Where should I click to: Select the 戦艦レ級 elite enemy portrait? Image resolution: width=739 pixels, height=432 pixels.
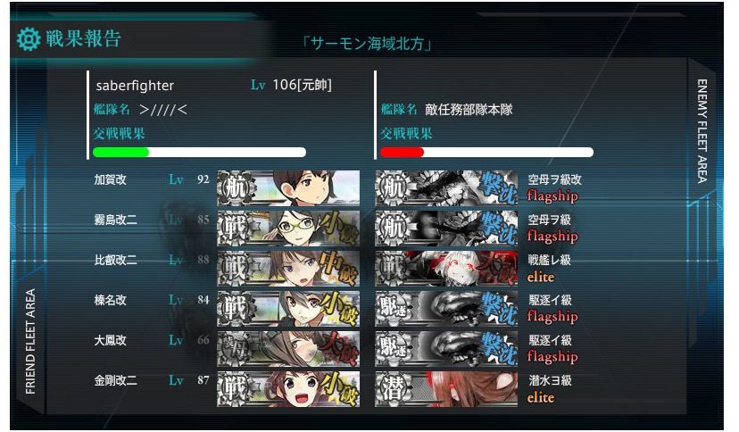pos(446,268)
